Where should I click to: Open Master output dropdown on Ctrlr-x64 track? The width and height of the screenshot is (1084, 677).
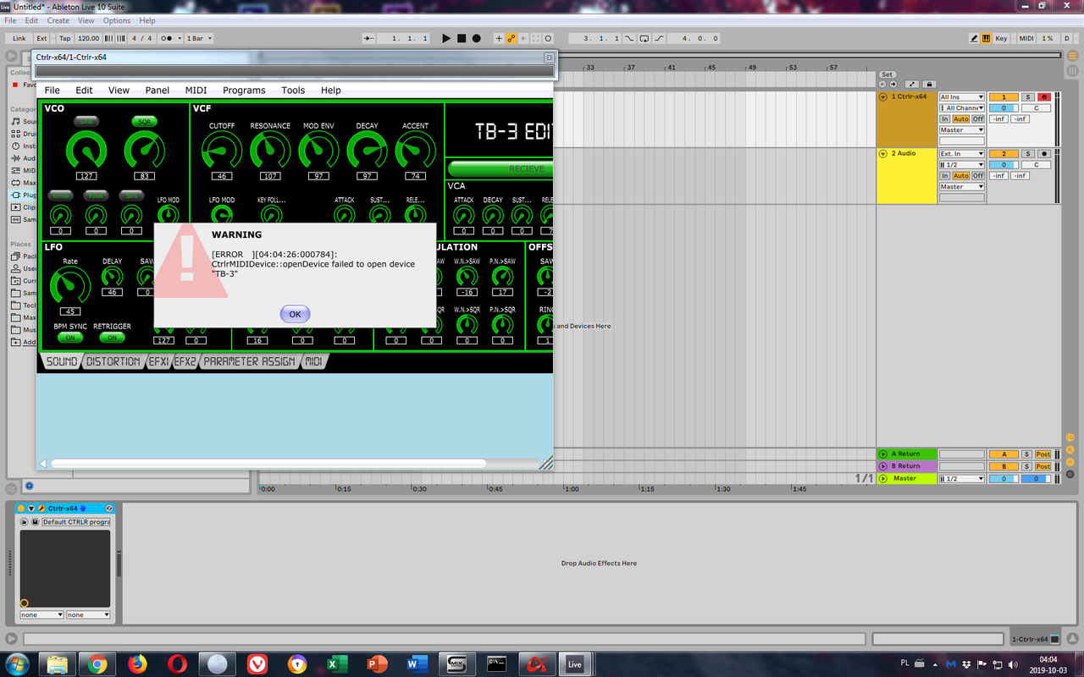[x=962, y=130]
